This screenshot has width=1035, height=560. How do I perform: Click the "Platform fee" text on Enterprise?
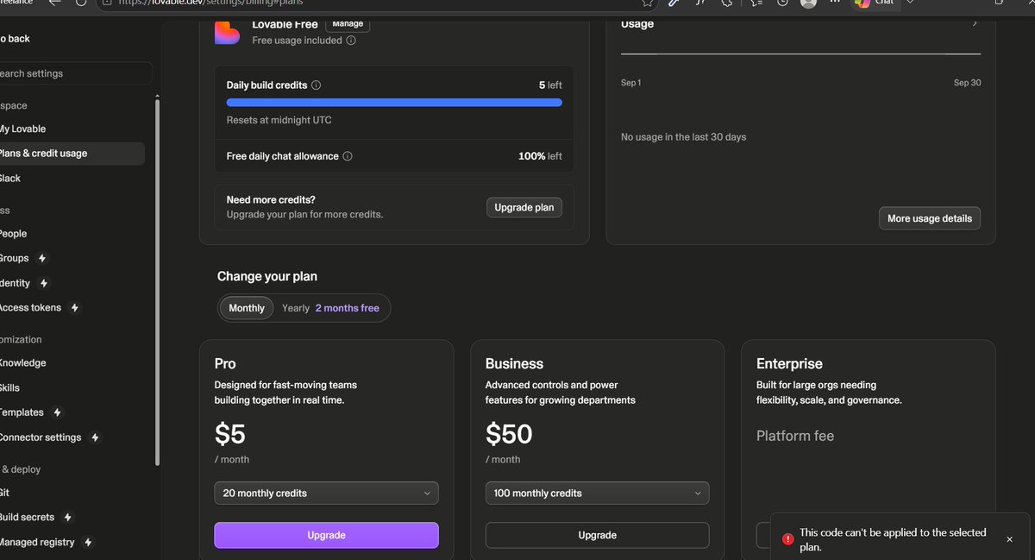(x=795, y=437)
